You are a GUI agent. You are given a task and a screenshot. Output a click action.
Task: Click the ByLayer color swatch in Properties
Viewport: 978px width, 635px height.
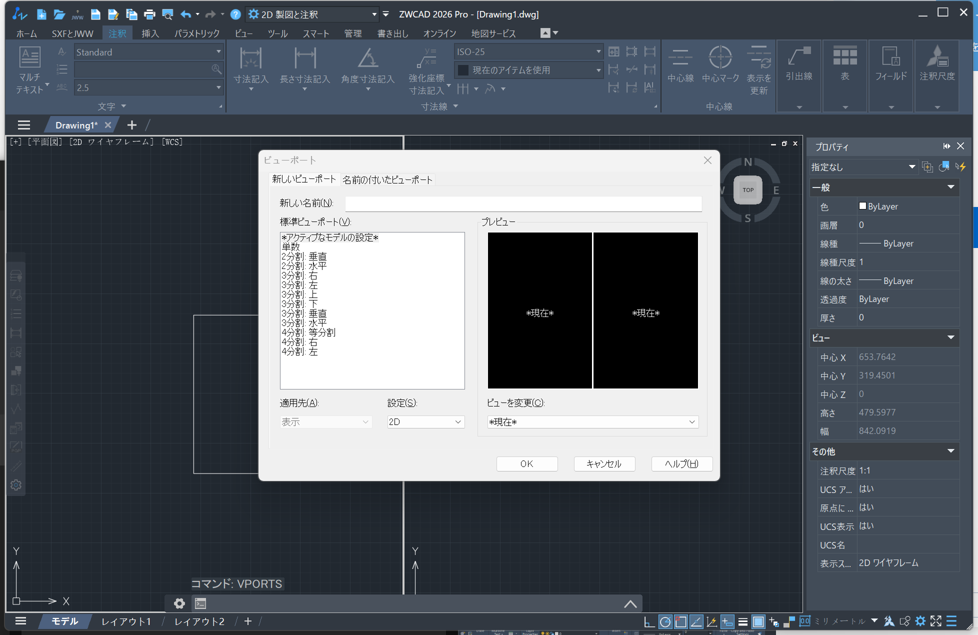[x=862, y=206]
